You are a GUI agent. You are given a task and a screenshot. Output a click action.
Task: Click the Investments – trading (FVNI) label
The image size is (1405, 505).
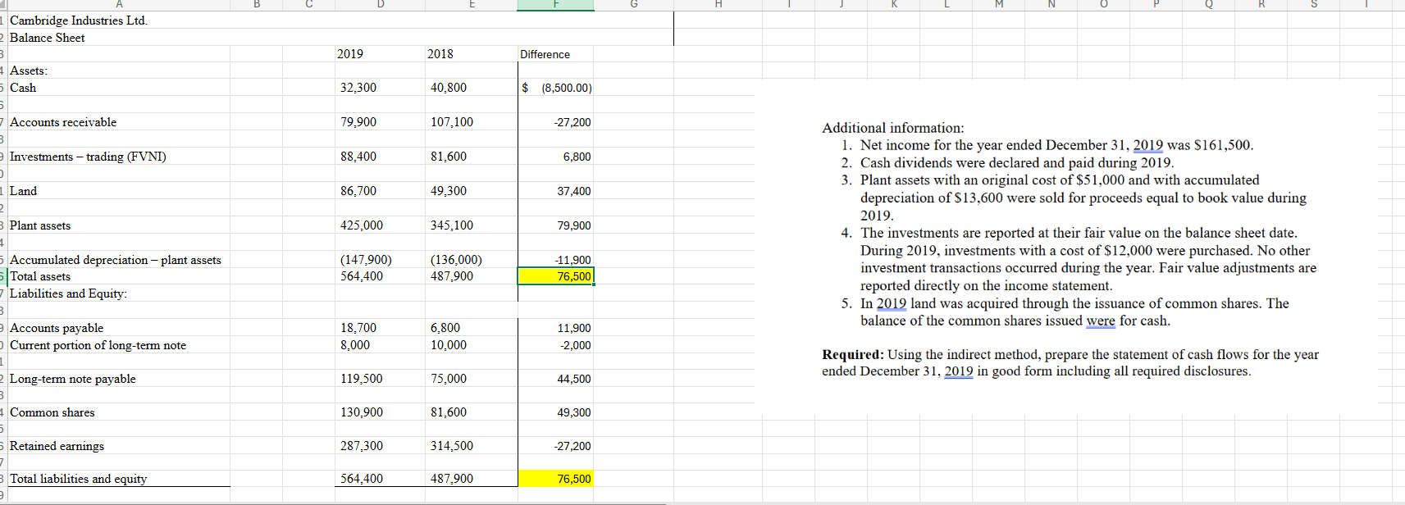(88, 157)
